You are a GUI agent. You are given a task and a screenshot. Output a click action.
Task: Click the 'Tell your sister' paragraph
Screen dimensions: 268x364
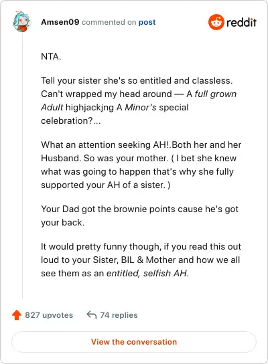(x=139, y=100)
